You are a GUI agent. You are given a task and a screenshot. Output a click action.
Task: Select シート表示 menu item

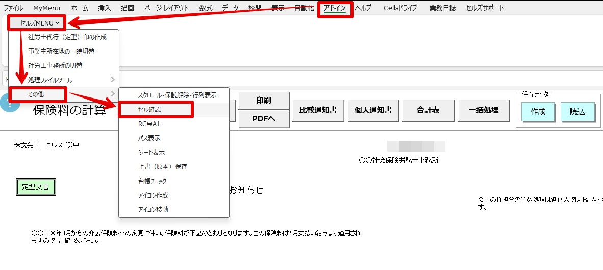(x=174, y=152)
